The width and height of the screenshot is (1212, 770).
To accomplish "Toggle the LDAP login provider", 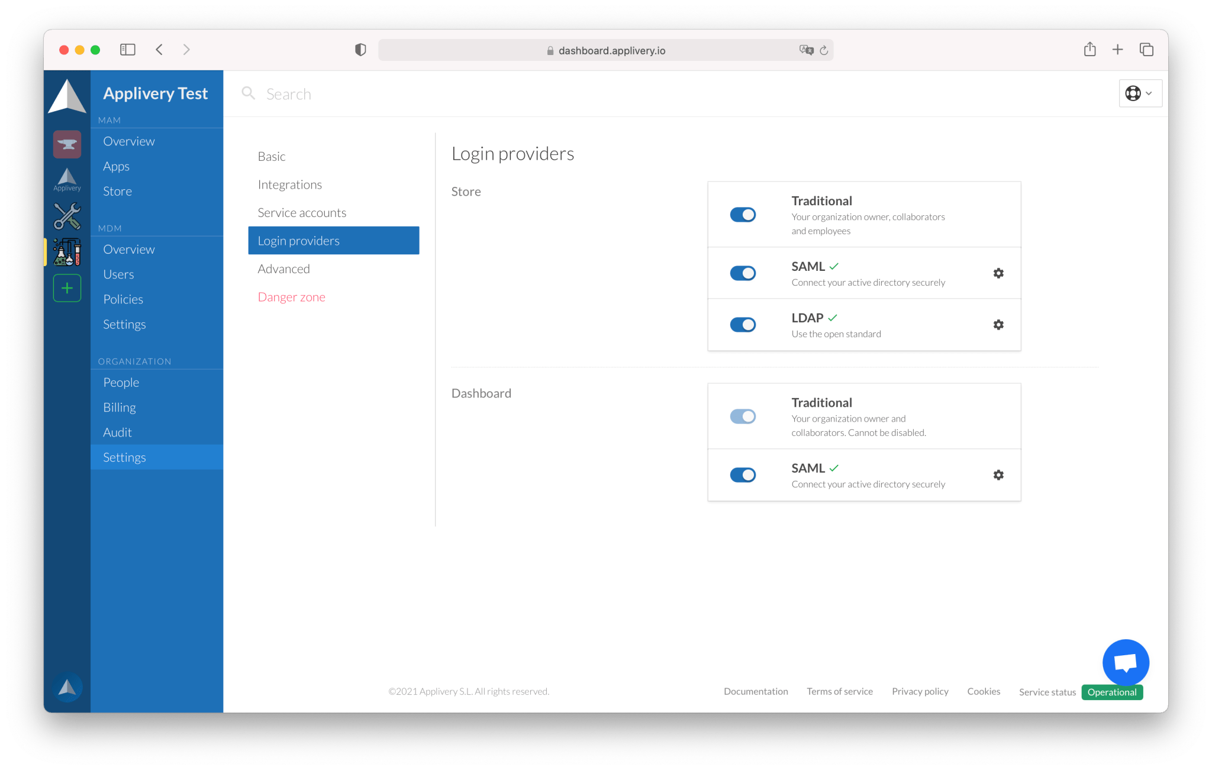I will 742,325.
